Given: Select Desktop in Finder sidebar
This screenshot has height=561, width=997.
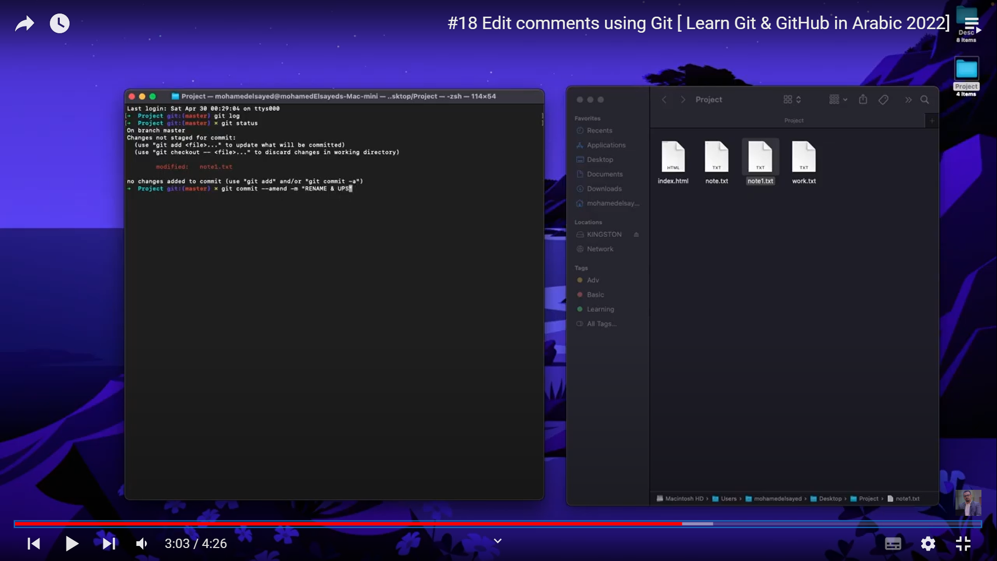Looking at the screenshot, I should click(x=600, y=159).
